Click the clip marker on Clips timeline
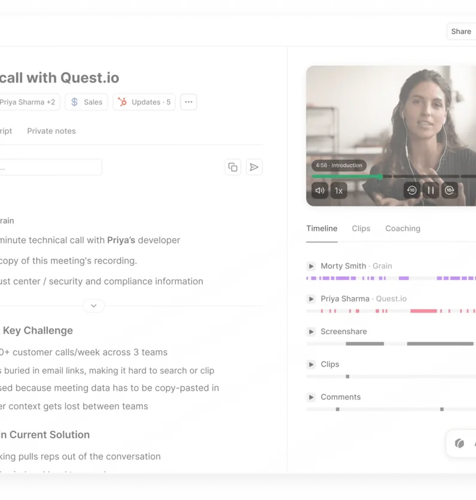476x500 pixels. click(347, 377)
